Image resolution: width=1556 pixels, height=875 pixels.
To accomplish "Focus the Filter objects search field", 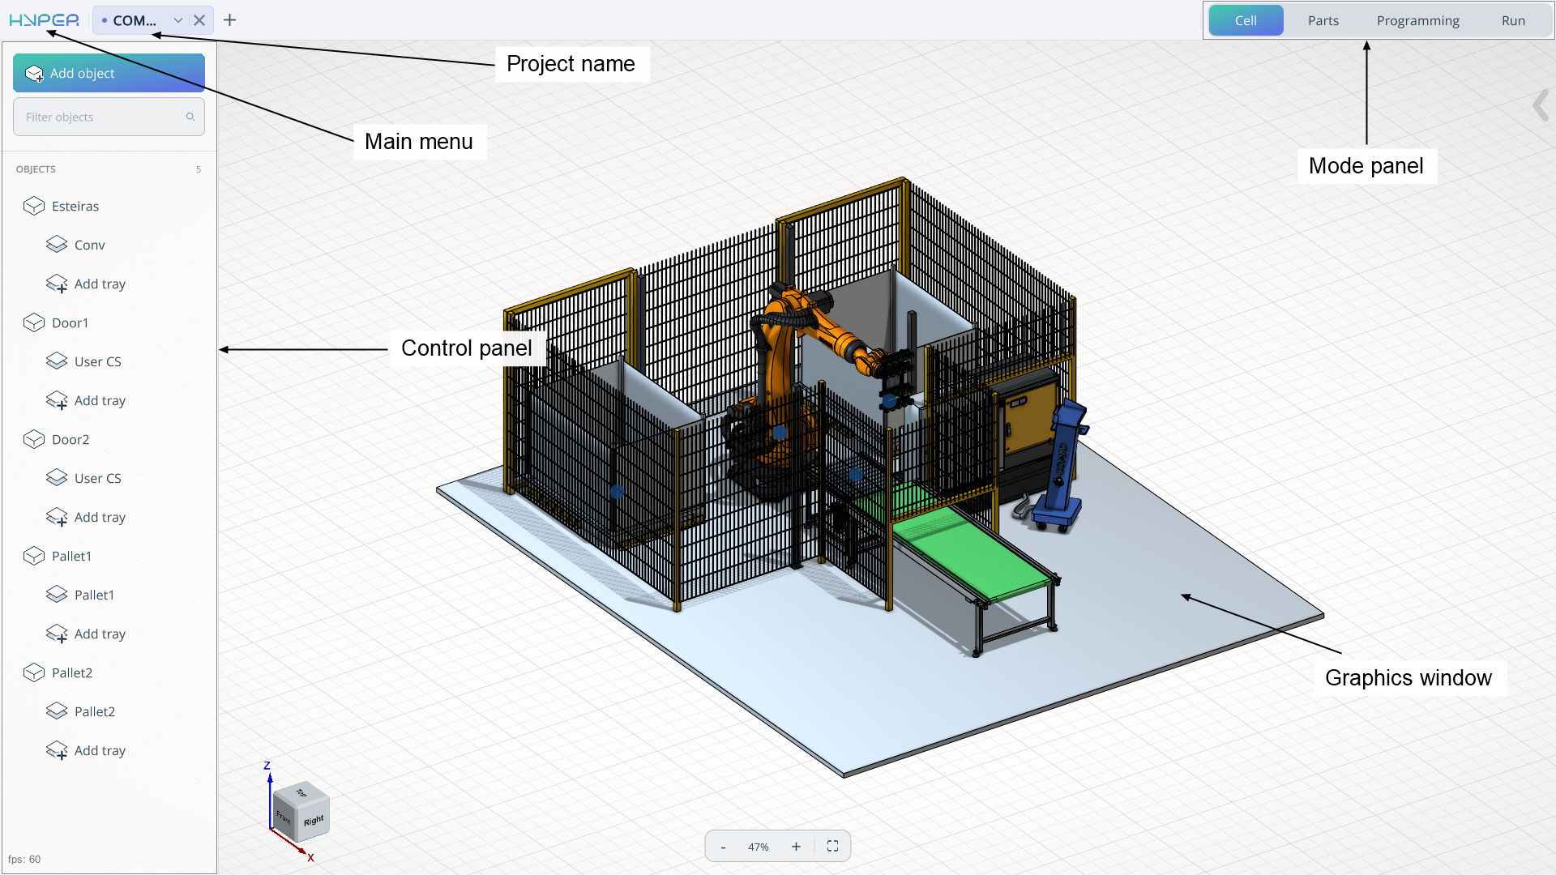I will 109,117.
